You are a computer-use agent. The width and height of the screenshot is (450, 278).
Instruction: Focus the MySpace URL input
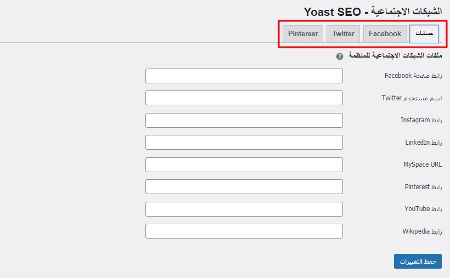point(244,164)
